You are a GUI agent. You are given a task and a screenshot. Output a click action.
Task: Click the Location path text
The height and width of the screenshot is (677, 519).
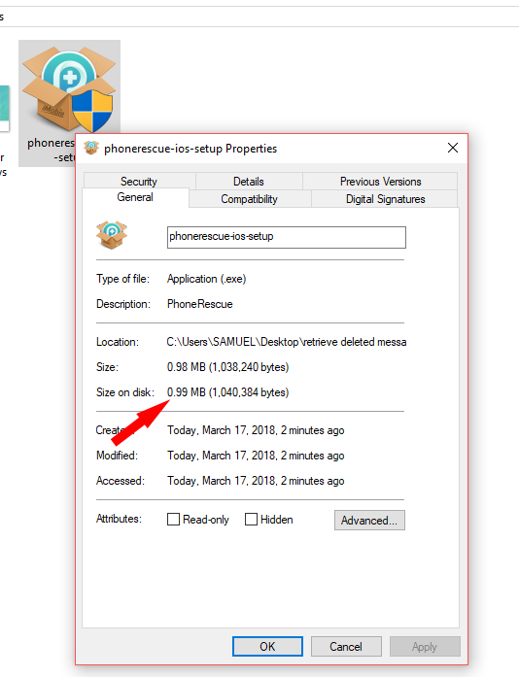[286, 342]
